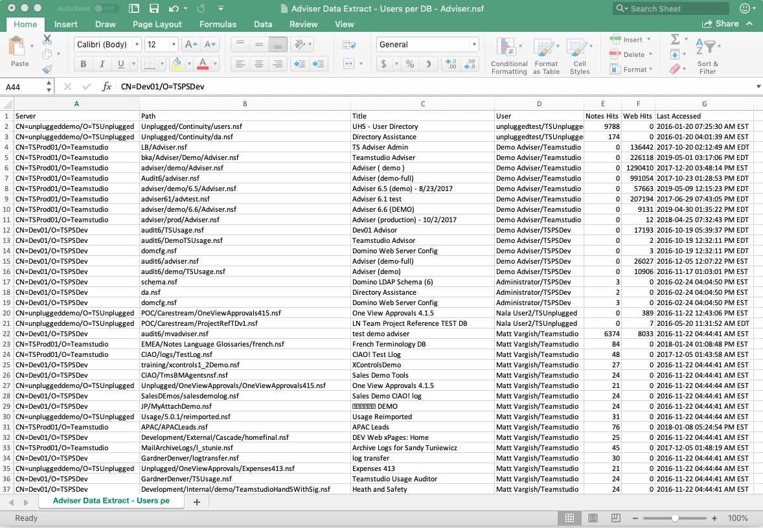The image size is (763, 528).
Task: Select the Format Painter brush
Action: point(47,69)
